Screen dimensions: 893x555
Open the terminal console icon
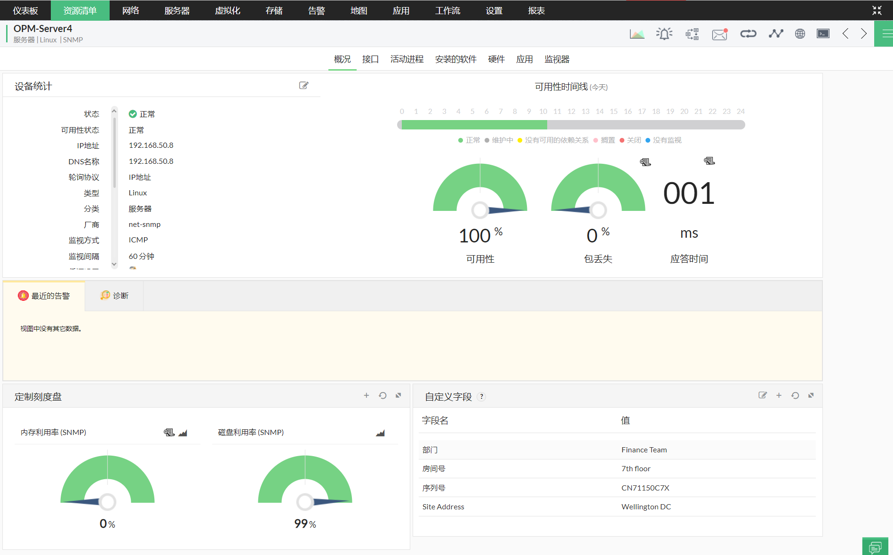coord(823,33)
